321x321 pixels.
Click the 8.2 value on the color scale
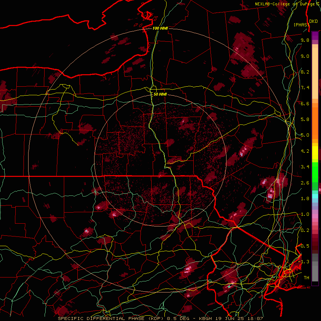305,72
